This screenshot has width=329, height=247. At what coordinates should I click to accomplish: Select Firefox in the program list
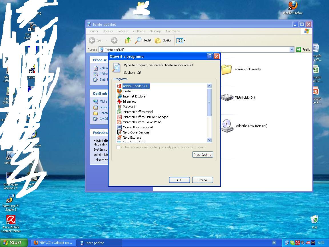tap(128, 91)
